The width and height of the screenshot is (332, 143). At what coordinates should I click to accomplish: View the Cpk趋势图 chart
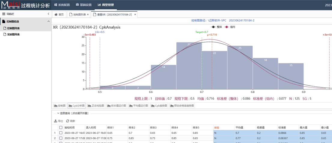tap(159, 106)
